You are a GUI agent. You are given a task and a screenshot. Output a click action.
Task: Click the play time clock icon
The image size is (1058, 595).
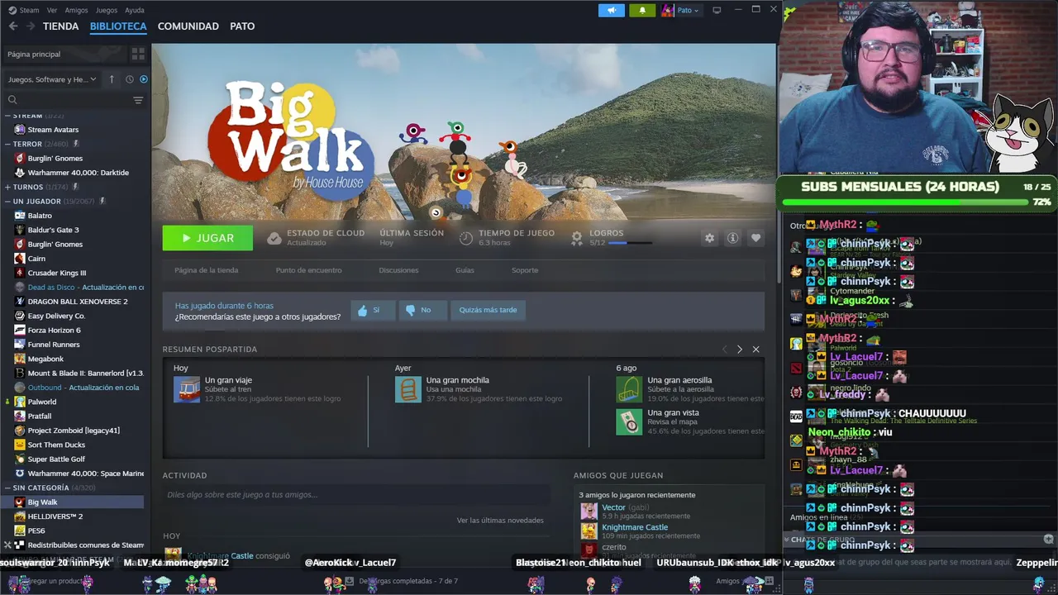click(466, 238)
